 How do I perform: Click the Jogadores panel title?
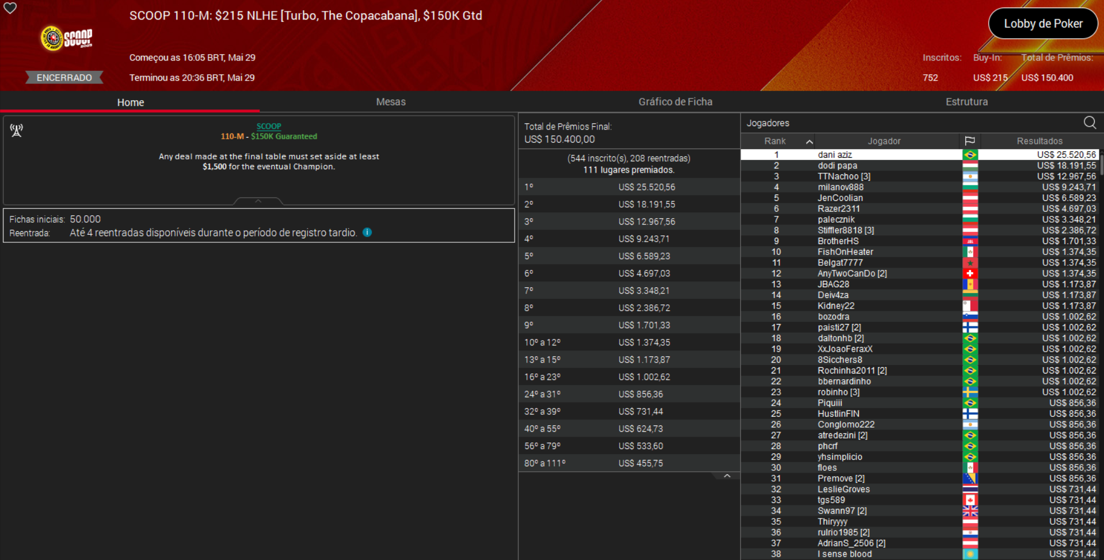(768, 123)
